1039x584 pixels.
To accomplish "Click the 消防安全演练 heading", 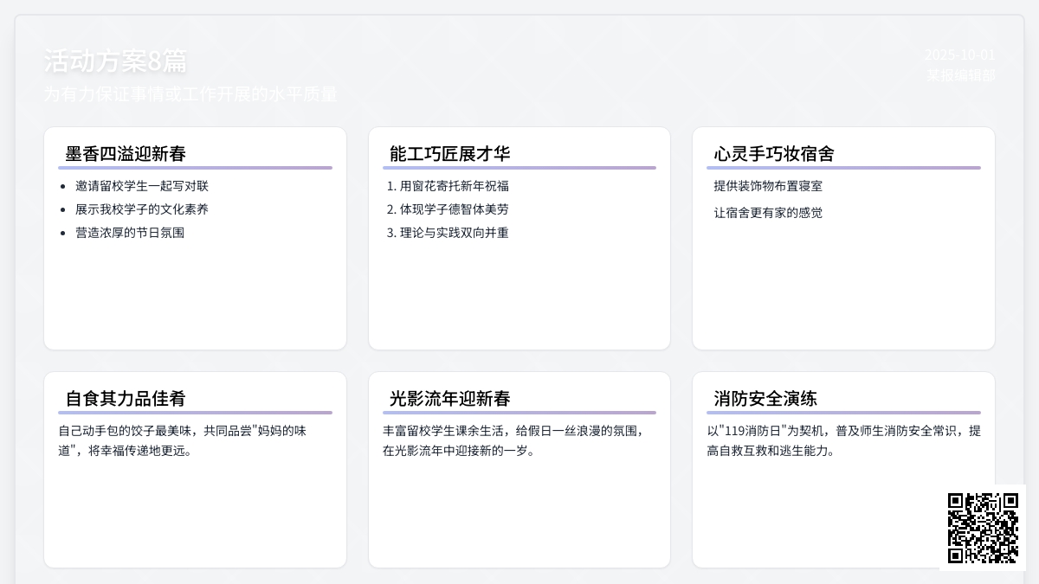I will point(765,399).
